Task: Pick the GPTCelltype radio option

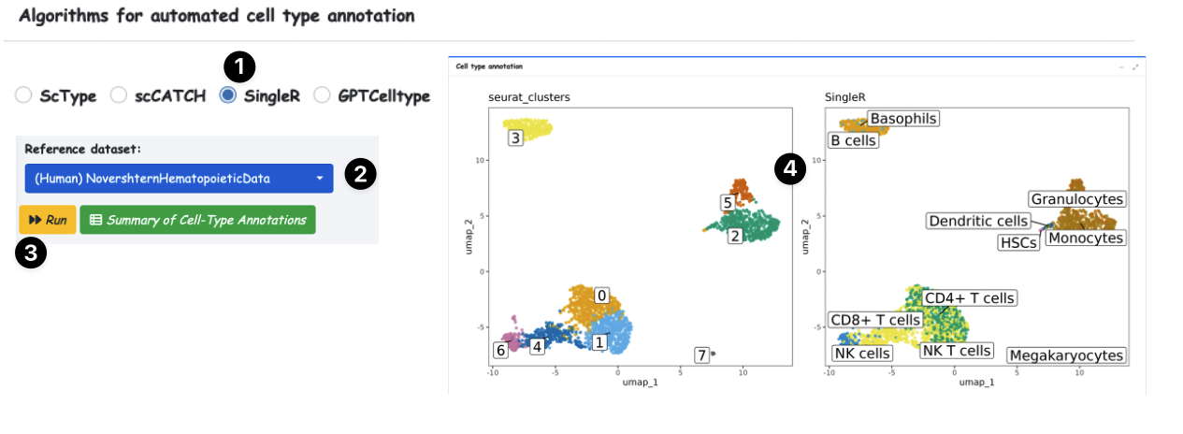Action: click(322, 95)
